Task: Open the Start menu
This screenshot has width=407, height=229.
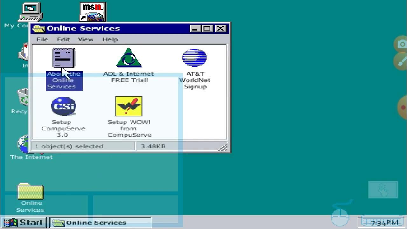Action: click(24, 222)
